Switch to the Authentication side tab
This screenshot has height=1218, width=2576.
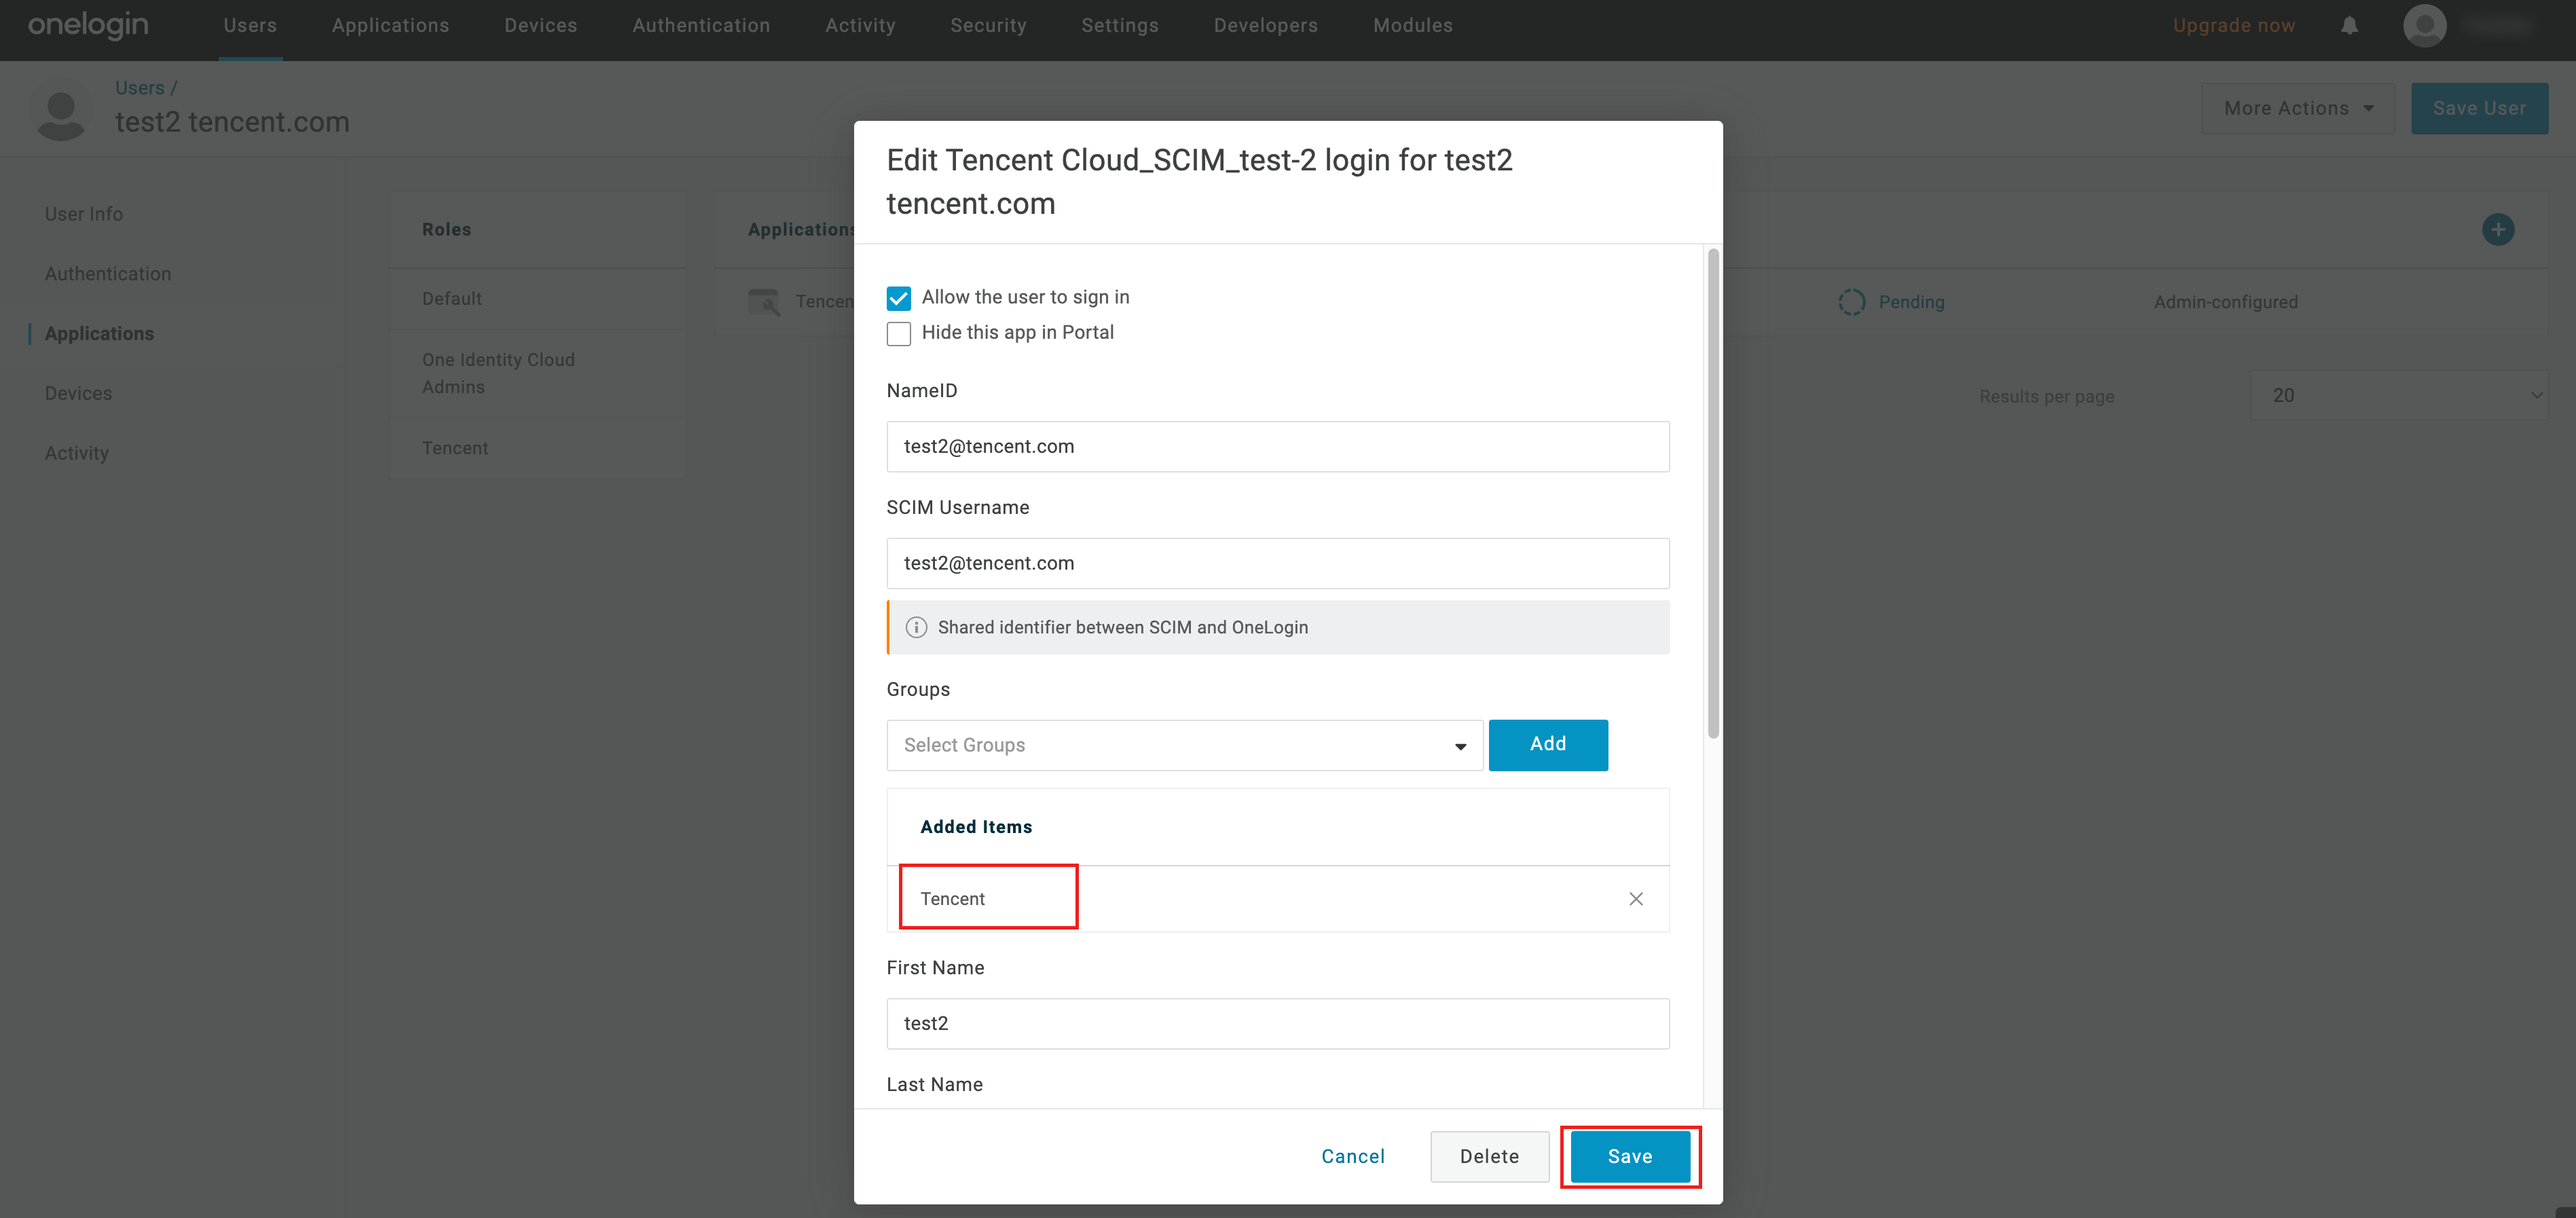[x=108, y=274]
